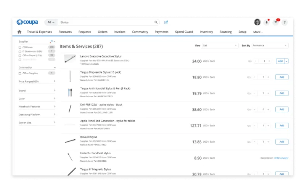305x193 pixels.
Task: Open Unitech - handheld stylus item
Action: point(95,153)
